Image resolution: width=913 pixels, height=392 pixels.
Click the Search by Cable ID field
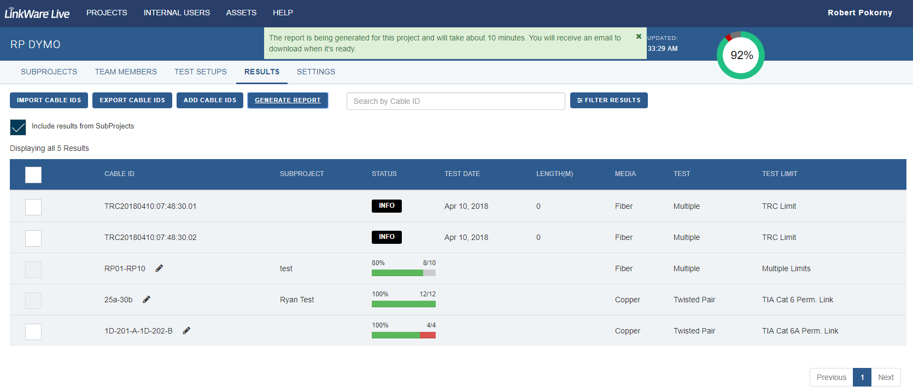coord(455,101)
